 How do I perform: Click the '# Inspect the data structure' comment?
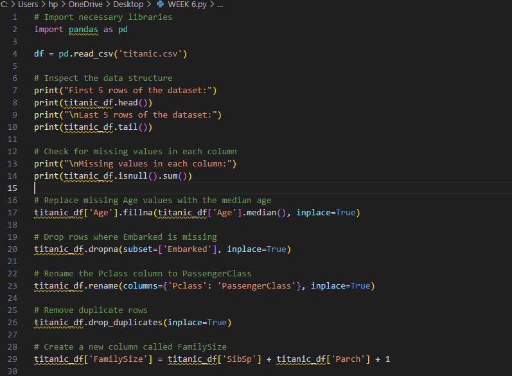click(x=103, y=78)
